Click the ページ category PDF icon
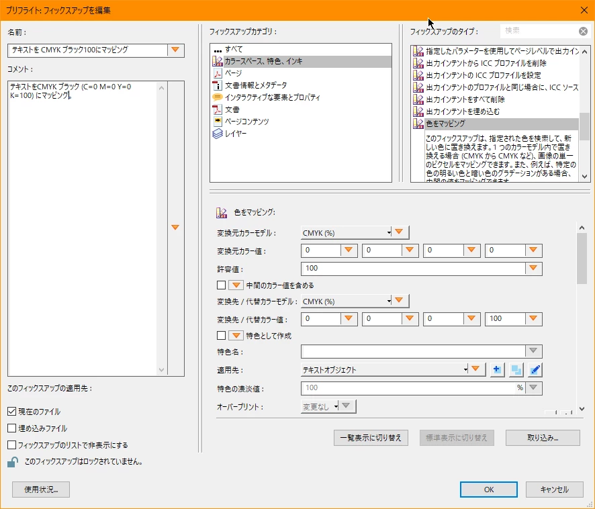 (x=218, y=73)
